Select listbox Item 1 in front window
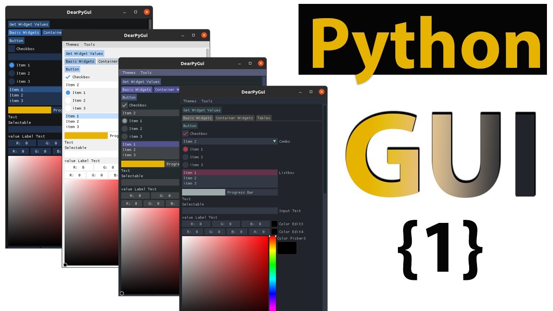This screenshot has height=311, width=553. 229,173
